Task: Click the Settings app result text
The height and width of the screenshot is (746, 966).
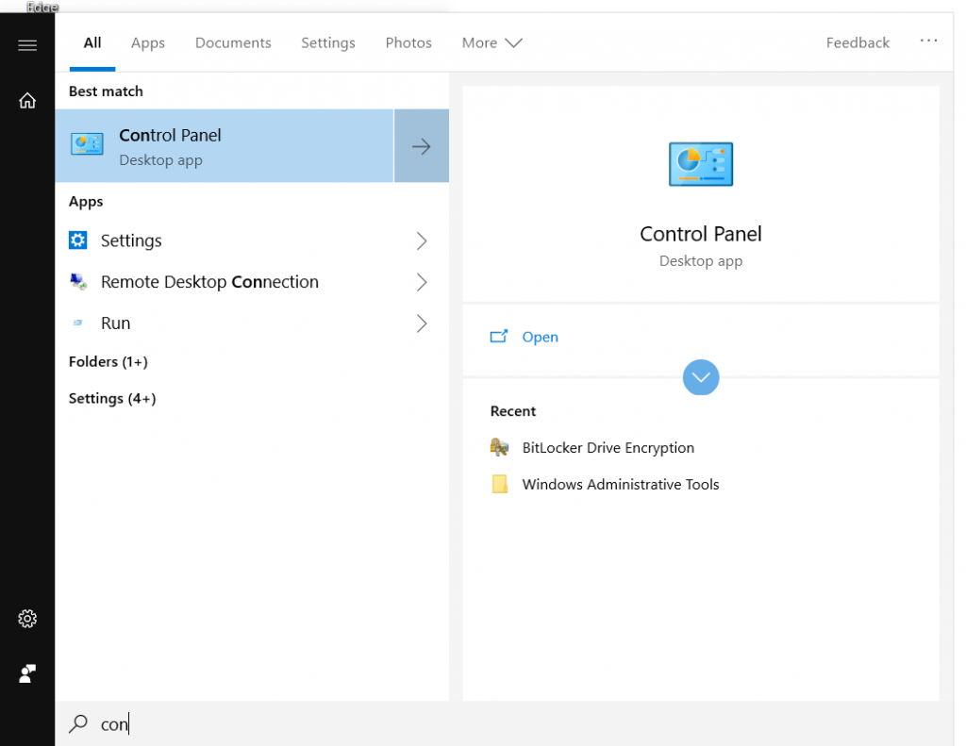Action: pyautogui.click(x=131, y=240)
